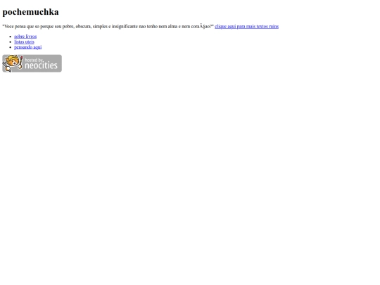Click the quote paragraph starting "Voce pensa que"
Screen dimensions: 380x285
[x=108, y=27]
